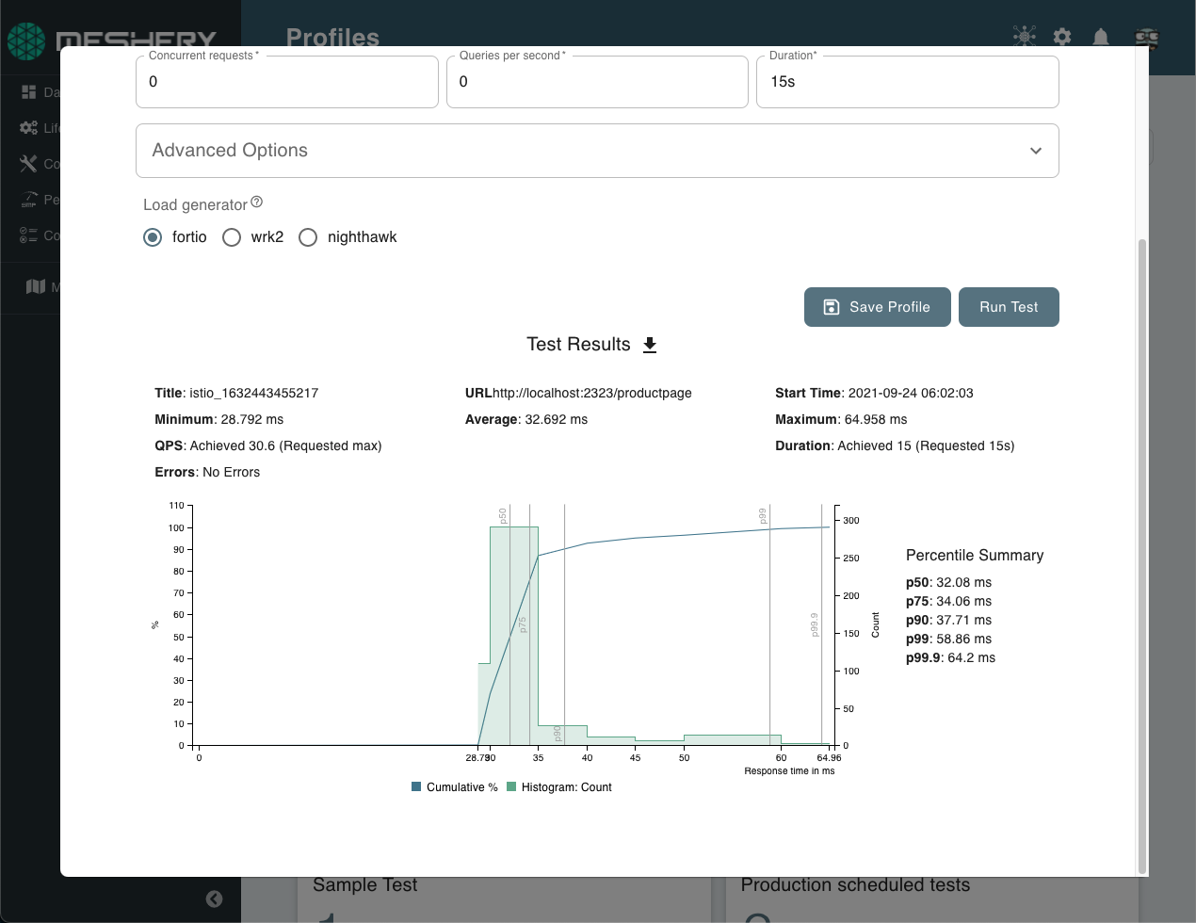Click the Save Profile button

877,307
